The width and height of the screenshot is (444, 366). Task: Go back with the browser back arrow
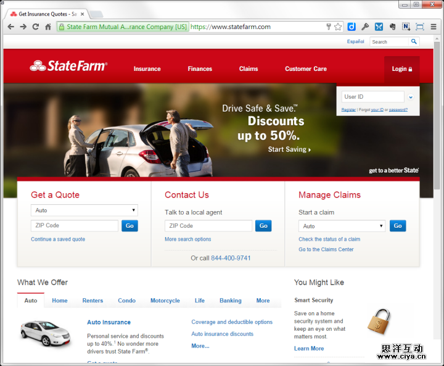(x=10, y=27)
